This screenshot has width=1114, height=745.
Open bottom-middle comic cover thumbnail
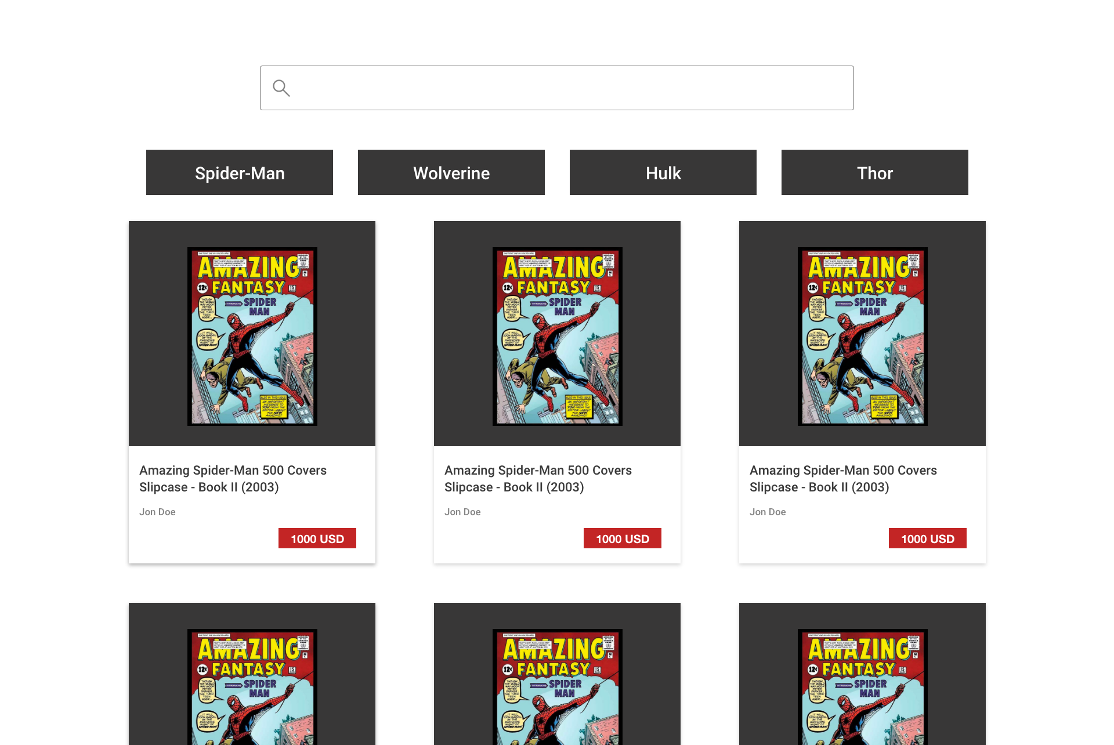(557, 688)
